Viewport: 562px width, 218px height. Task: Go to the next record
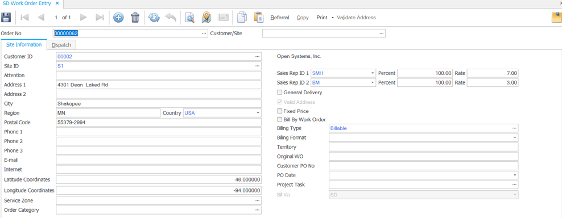tap(84, 17)
